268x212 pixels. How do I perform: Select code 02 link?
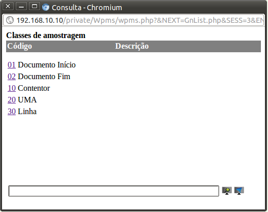coord(12,77)
